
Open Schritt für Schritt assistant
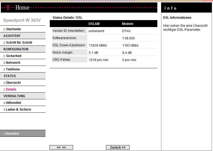18,43
